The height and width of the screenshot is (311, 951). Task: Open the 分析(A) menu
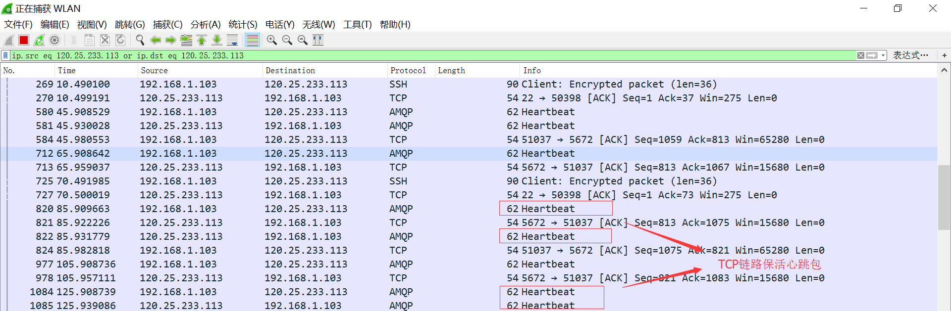[205, 24]
